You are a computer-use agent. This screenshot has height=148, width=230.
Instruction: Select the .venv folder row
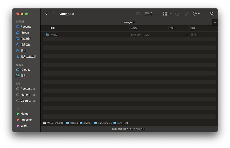[129, 35]
